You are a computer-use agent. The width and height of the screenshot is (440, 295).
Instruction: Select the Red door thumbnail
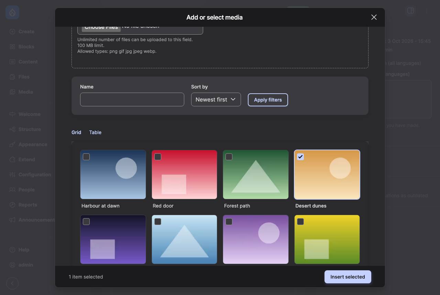pyautogui.click(x=184, y=175)
